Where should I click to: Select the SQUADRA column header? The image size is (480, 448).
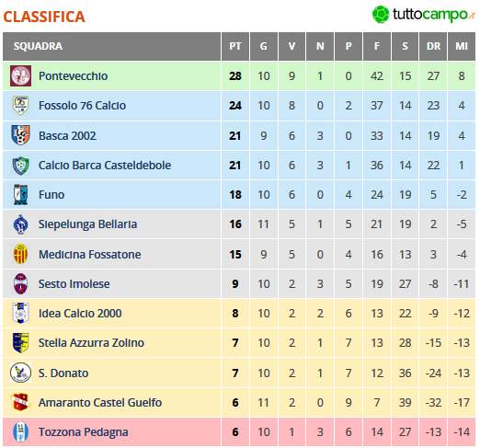click(x=111, y=46)
